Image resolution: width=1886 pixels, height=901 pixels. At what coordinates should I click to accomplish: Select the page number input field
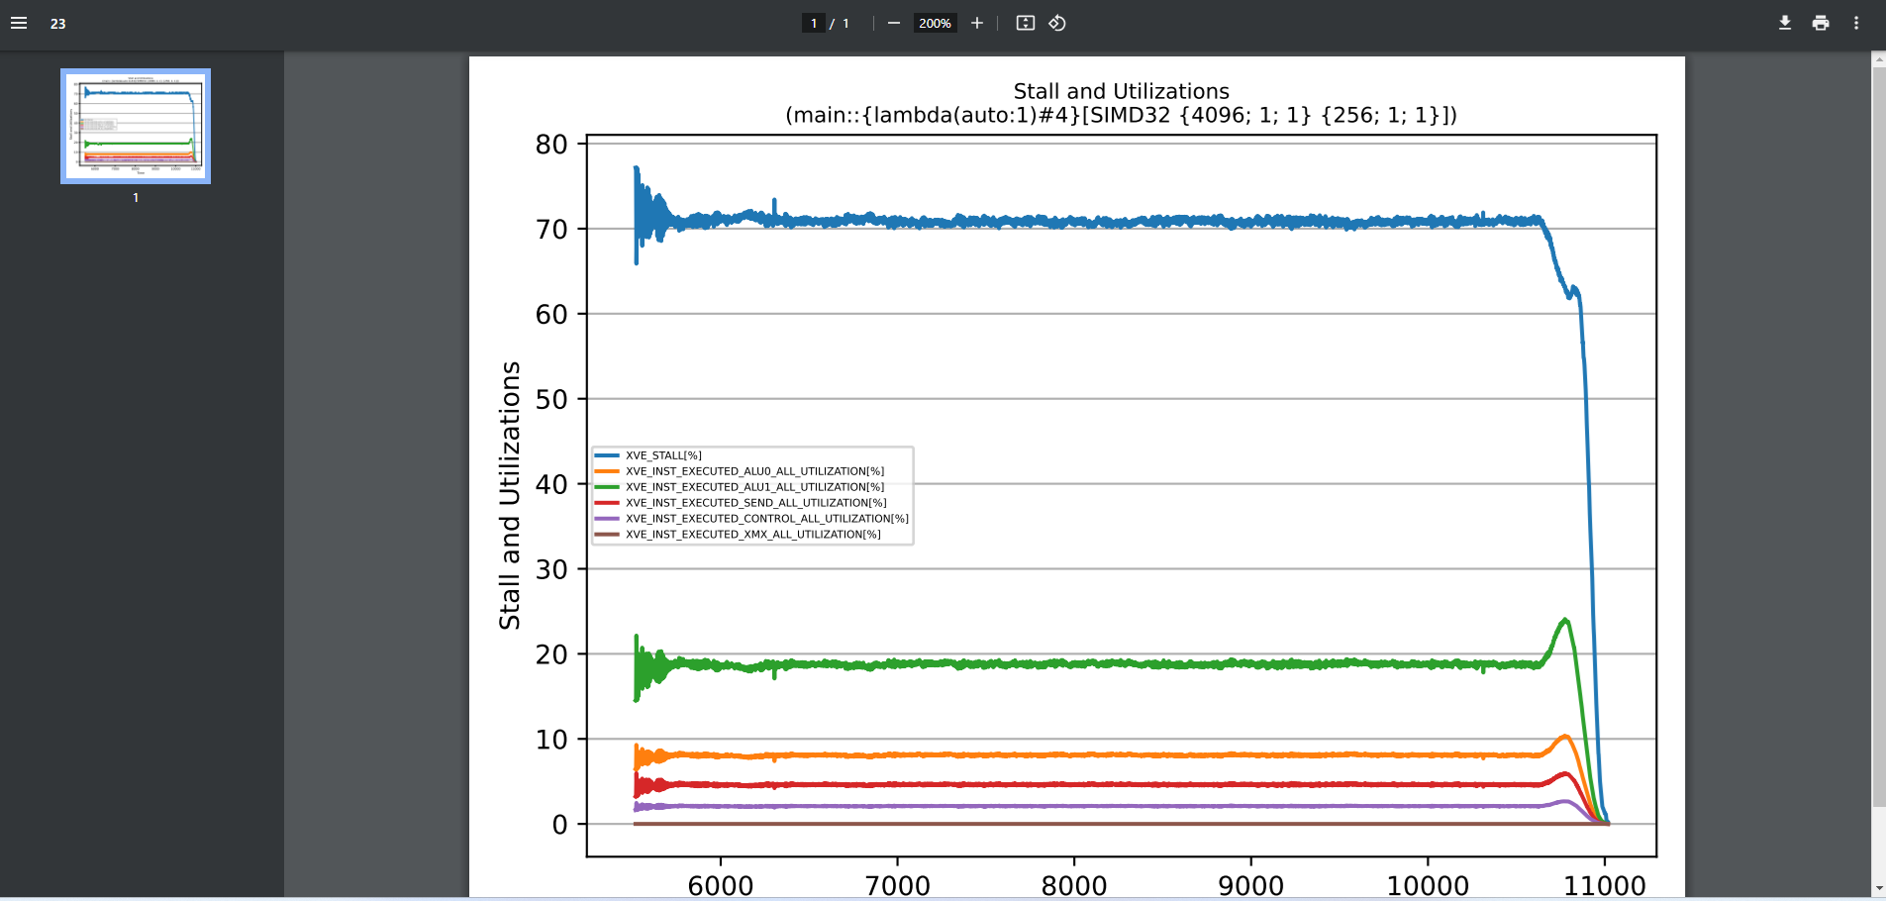tap(814, 23)
